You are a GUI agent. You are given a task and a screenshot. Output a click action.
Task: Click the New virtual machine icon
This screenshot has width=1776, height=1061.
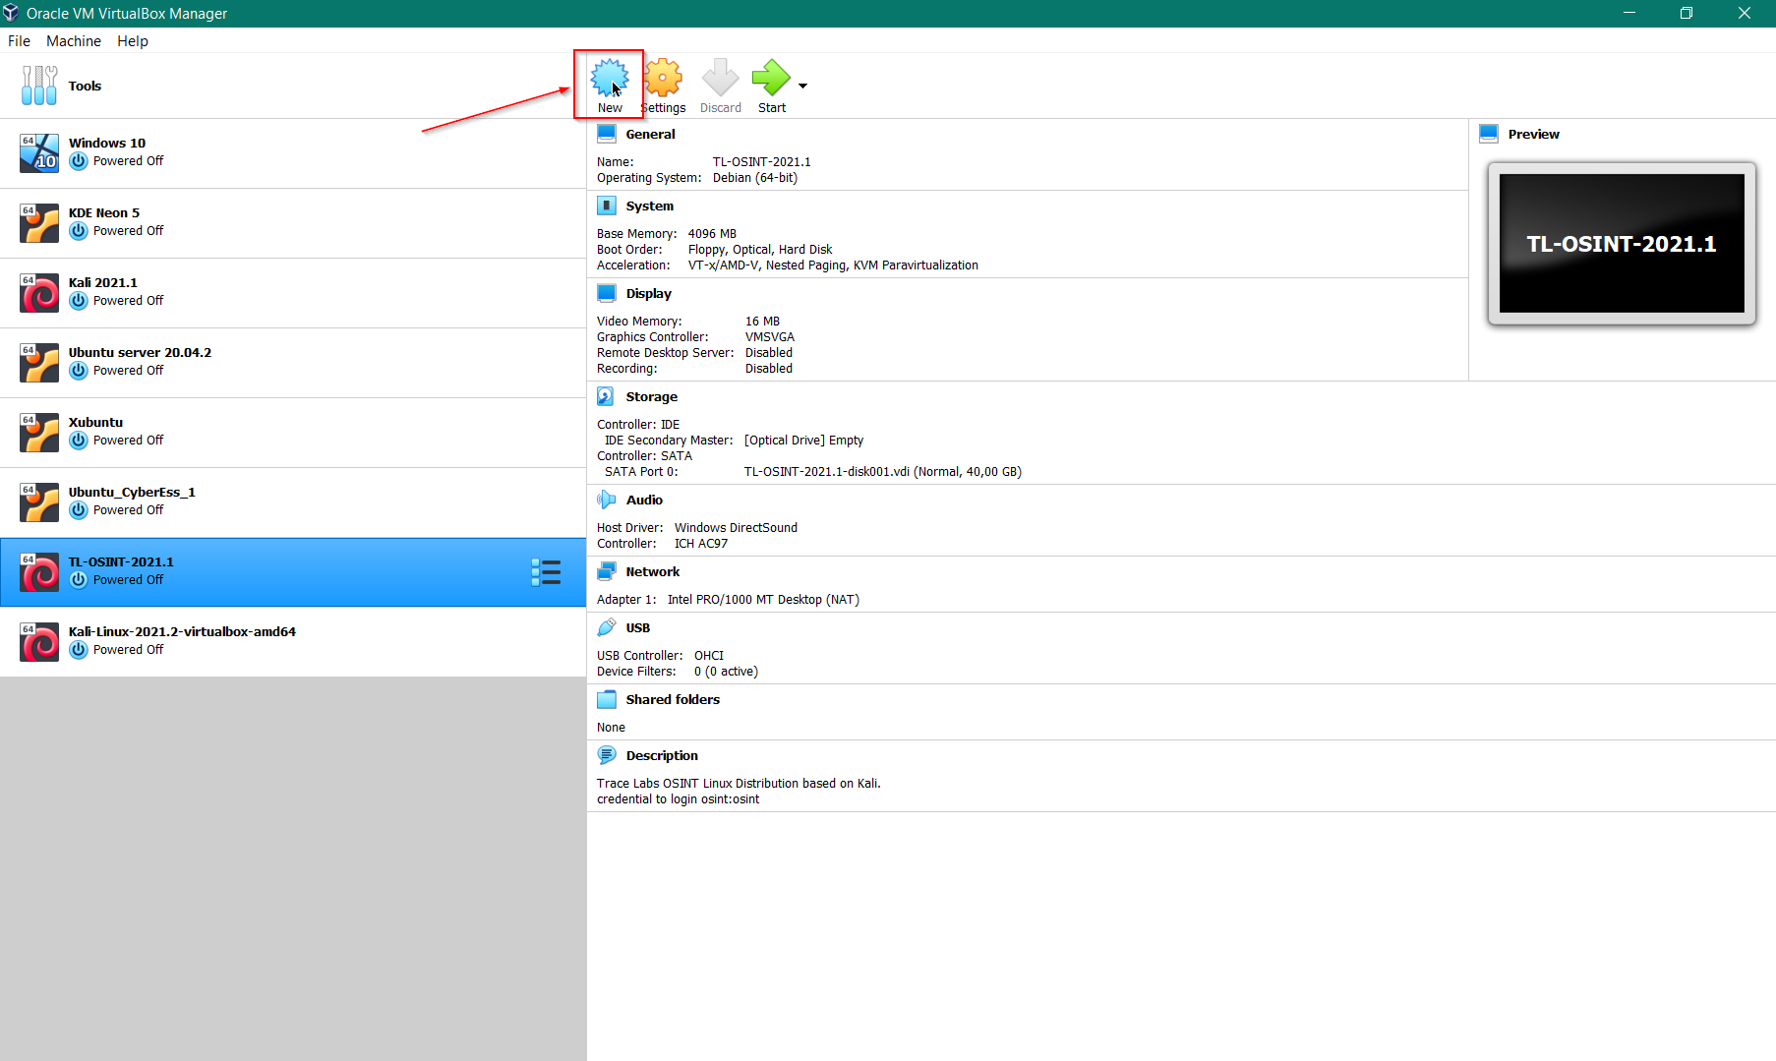[610, 79]
